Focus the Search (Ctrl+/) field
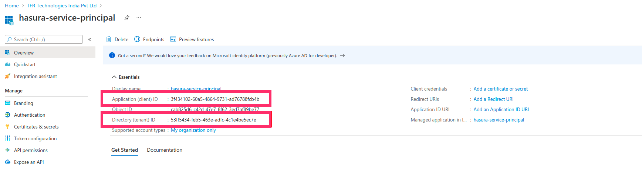 click(44, 39)
